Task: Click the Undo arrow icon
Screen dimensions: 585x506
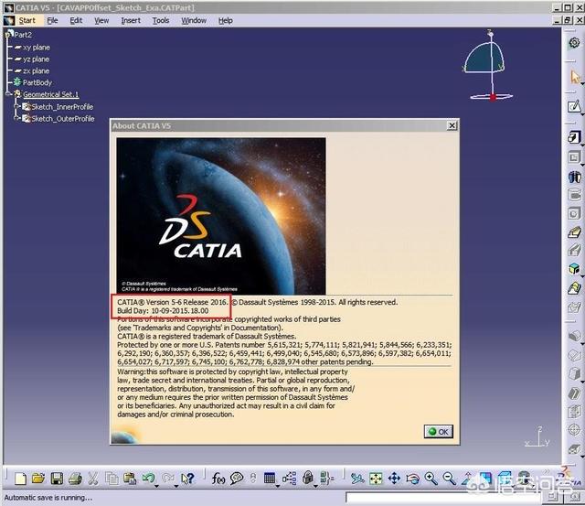Action: click(148, 478)
